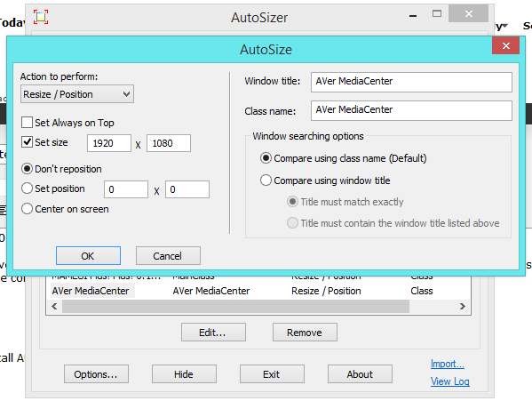Image resolution: width=532 pixels, height=409 pixels.
Task: Enable Set Always on Top checkbox
Action: tap(27, 123)
